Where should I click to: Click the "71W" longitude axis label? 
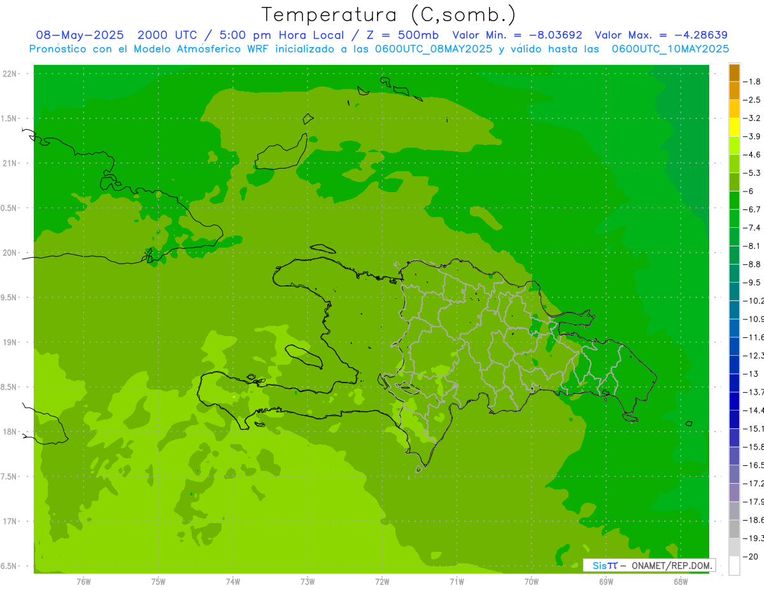[x=456, y=582]
